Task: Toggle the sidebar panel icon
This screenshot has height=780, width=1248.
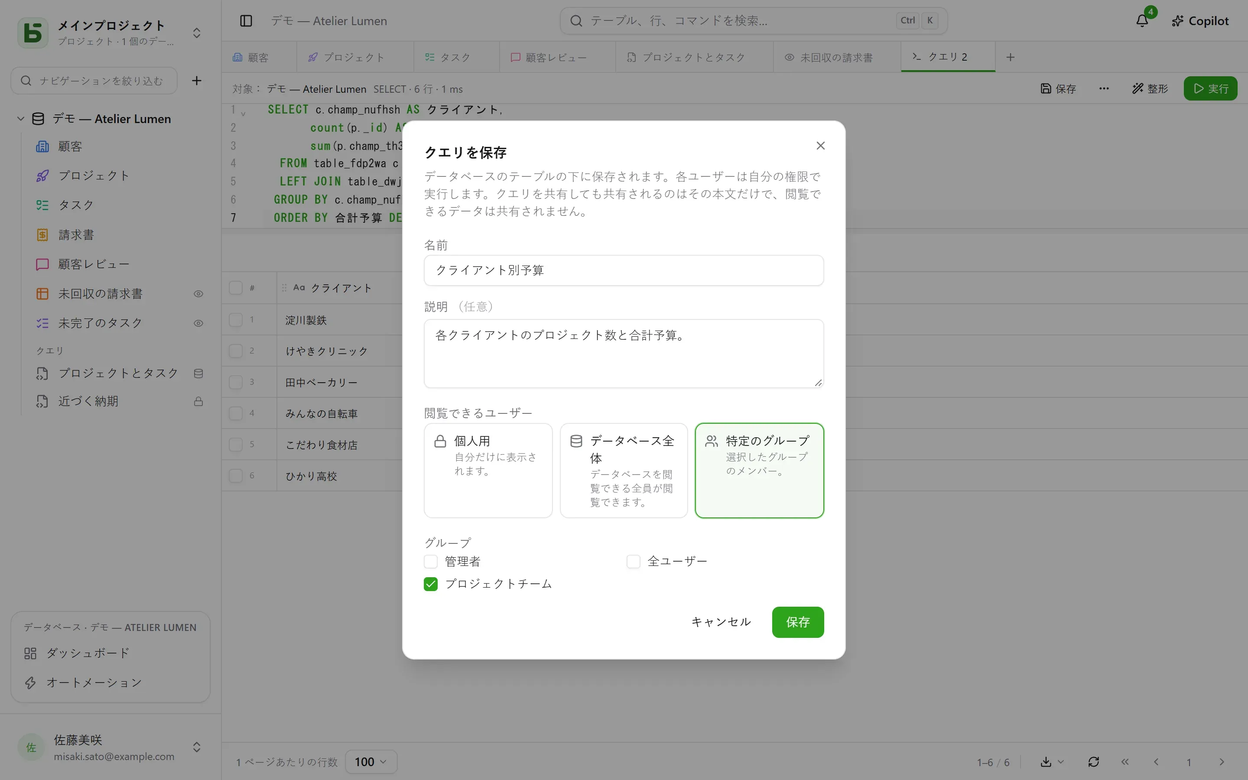Action: (x=246, y=21)
